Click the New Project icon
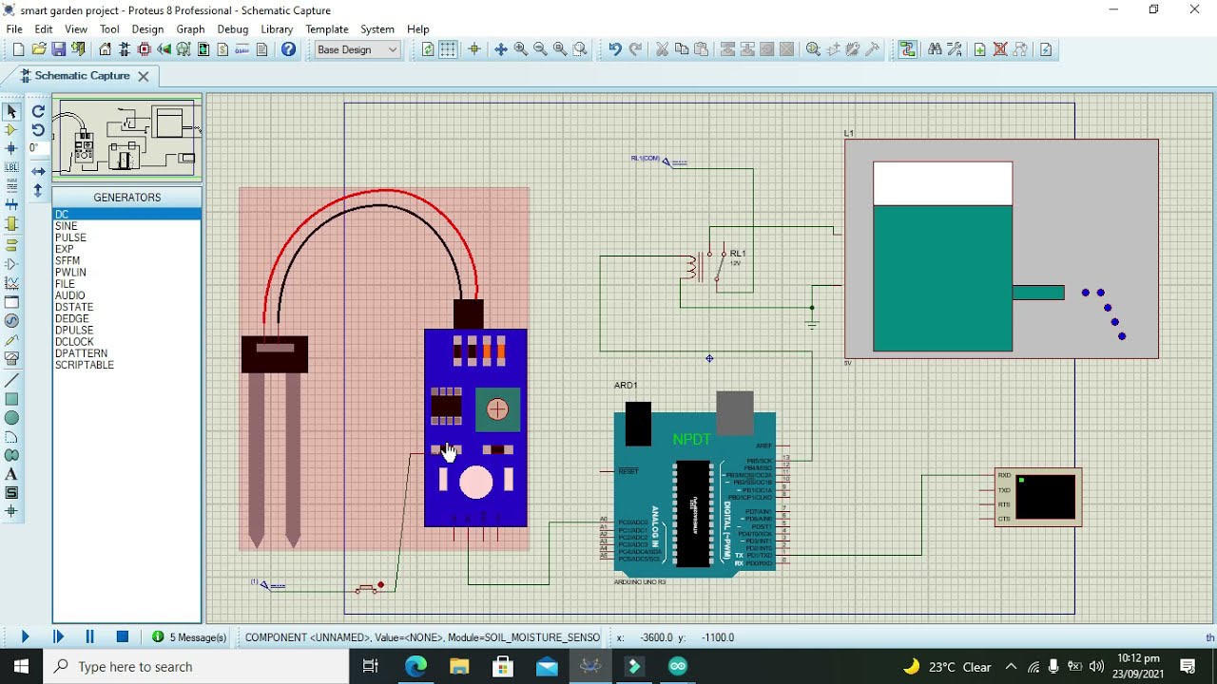The height and width of the screenshot is (684, 1217). pyautogui.click(x=18, y=49)
